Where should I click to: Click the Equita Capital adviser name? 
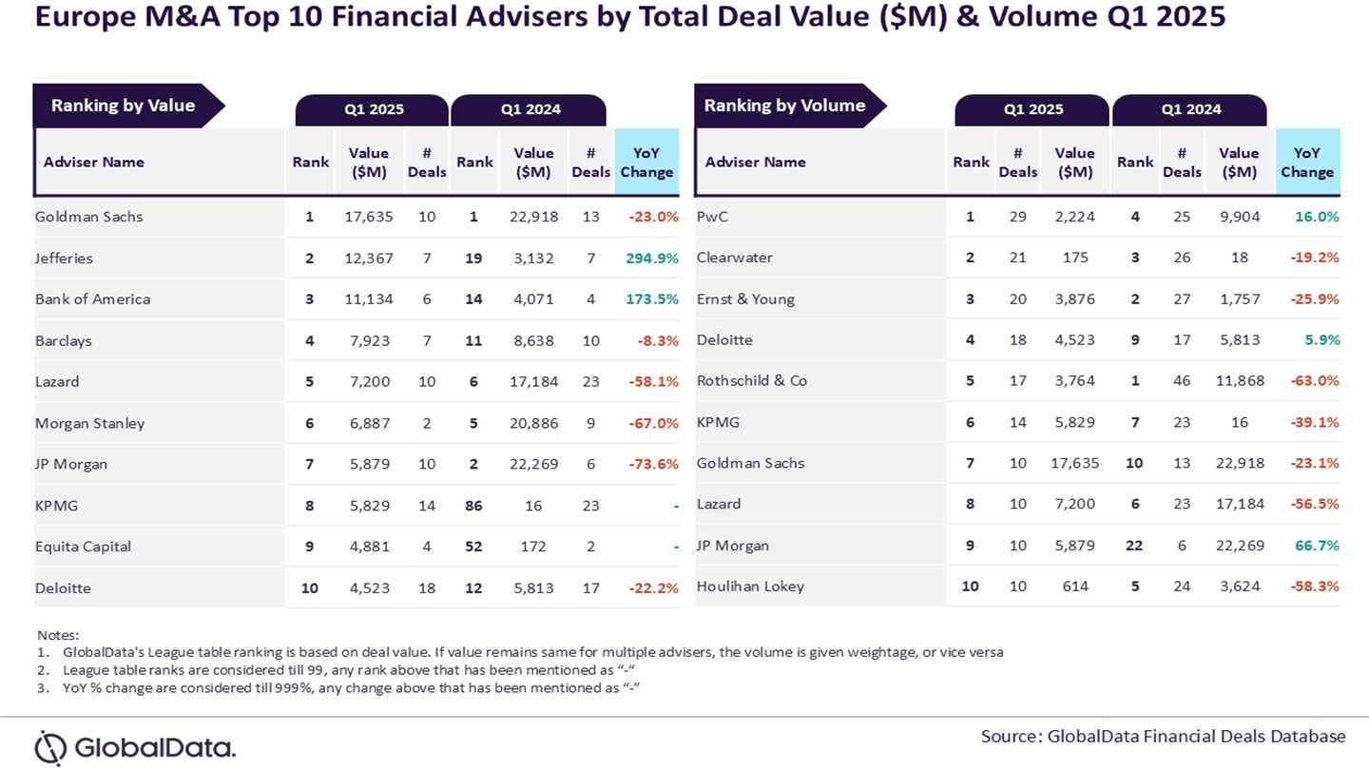pyautogui.click(x=83, y=547)
